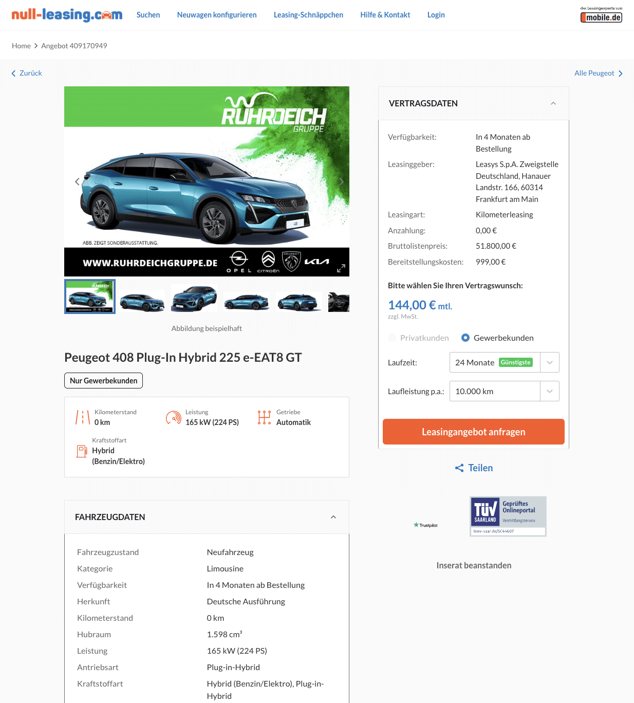Open Neuwagen konfigurieren in the navigation

click(217, 15)
